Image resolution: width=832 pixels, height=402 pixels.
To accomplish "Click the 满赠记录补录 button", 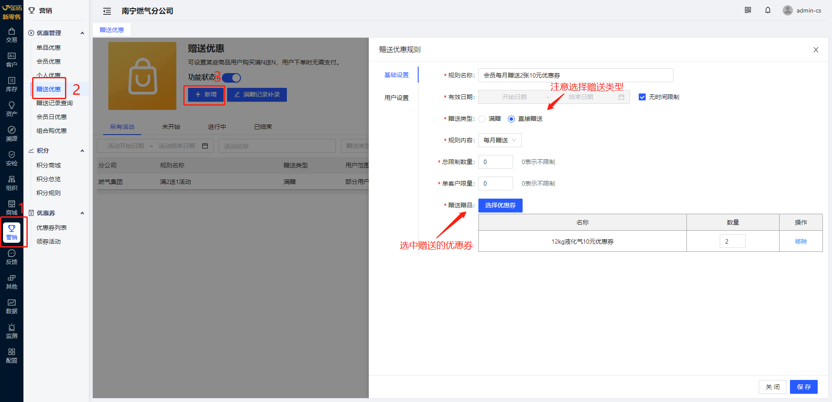I will [x=257, y=94].
